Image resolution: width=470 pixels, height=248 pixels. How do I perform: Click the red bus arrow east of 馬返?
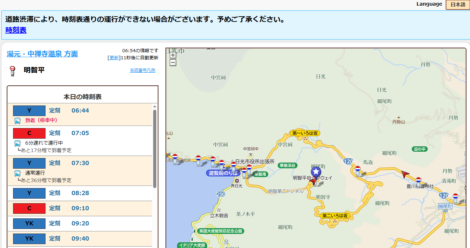(406, 174)
